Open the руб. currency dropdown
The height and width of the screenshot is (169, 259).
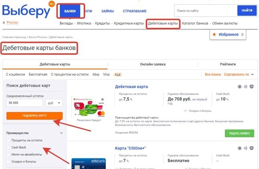point(54,103)
